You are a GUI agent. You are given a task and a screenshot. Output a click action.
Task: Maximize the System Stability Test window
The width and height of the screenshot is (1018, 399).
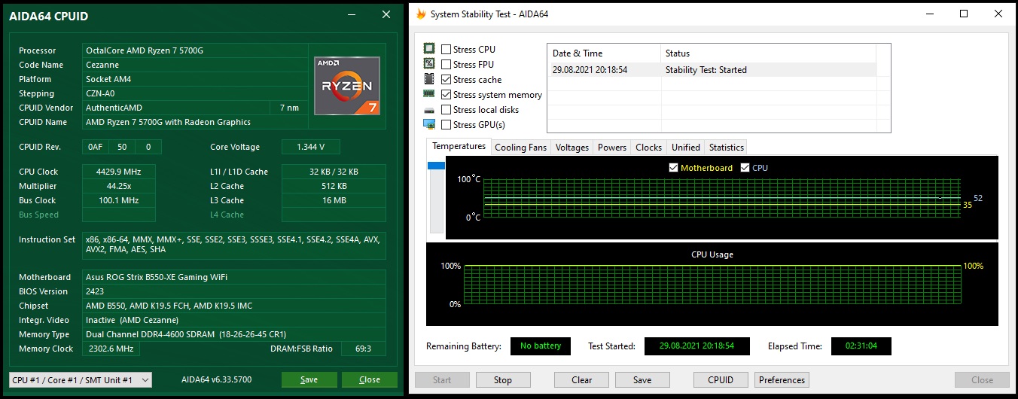pyautogui.click(x=964, y=14)
